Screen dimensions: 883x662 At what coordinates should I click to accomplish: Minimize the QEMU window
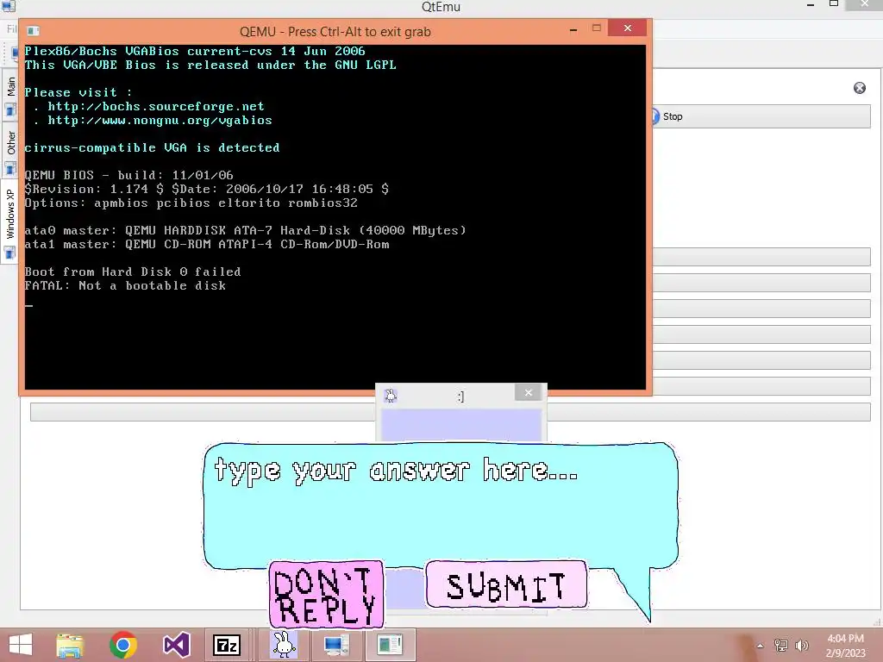point(573,29)
